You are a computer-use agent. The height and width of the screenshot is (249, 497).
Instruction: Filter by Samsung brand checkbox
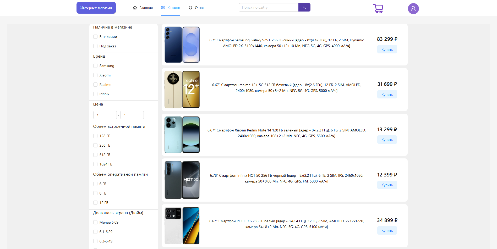point(95,66)
